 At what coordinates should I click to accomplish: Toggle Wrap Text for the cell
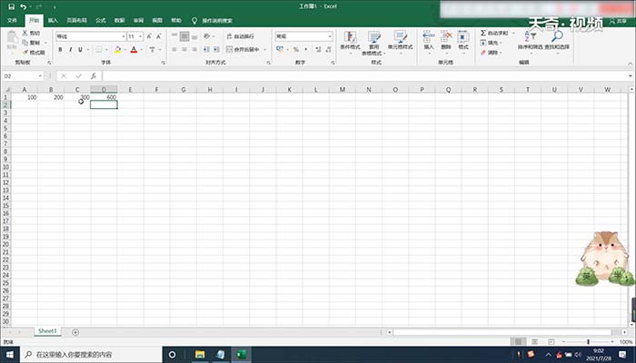tap(240, 36)
